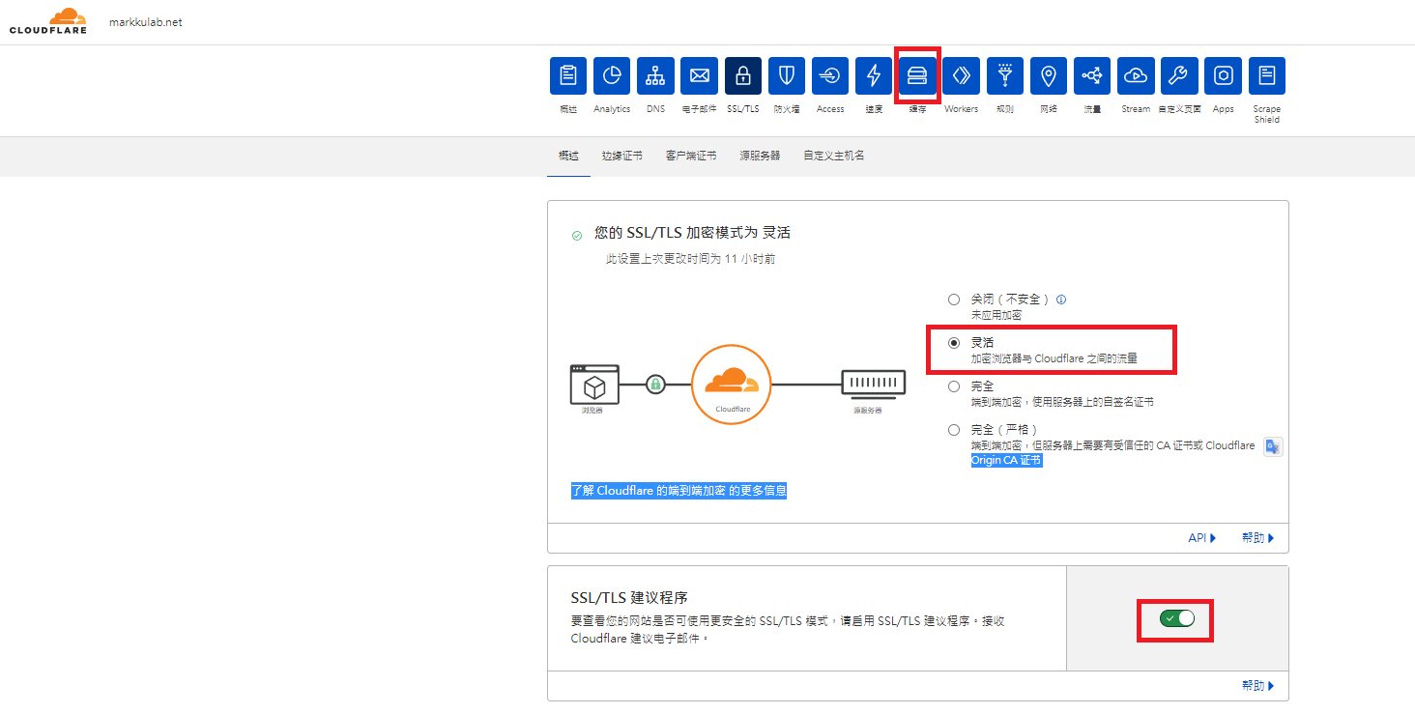Expand Help (帮助) under SSL/TLS Recommender card
The width and height of the screenshot is (1415, 714).
pyautogui.click(x=1257, y=686)
